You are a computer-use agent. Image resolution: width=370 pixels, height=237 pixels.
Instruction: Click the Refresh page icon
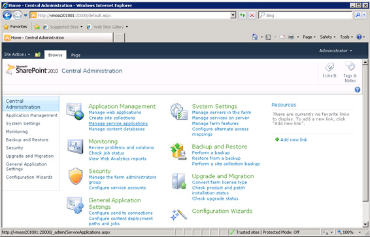(242, 15)
